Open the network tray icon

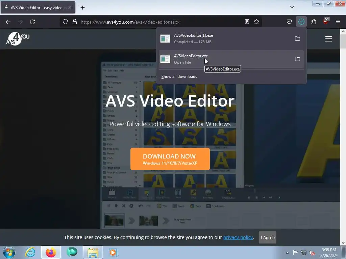(304, 253)
